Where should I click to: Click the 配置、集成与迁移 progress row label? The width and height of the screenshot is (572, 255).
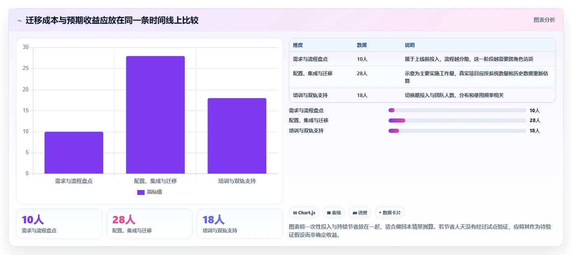point(309,121)
